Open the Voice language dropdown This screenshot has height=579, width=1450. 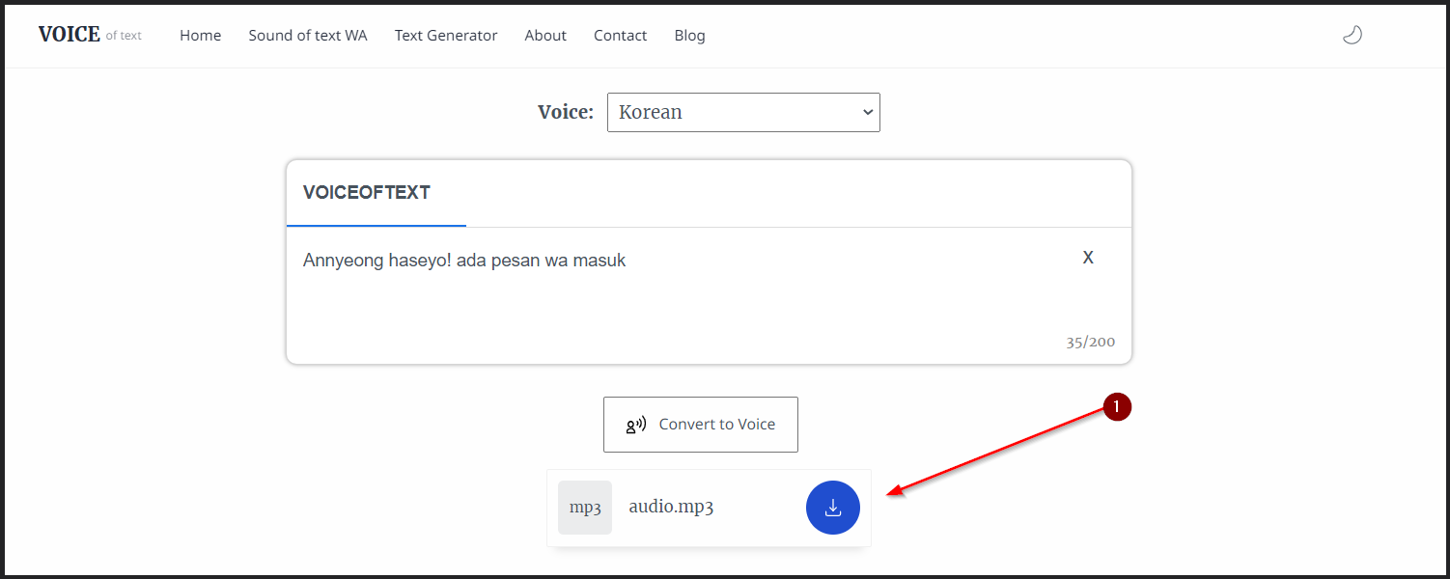743,112
